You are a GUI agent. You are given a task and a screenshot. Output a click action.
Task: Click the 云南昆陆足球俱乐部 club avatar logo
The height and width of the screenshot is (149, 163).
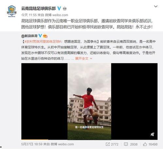11,11
